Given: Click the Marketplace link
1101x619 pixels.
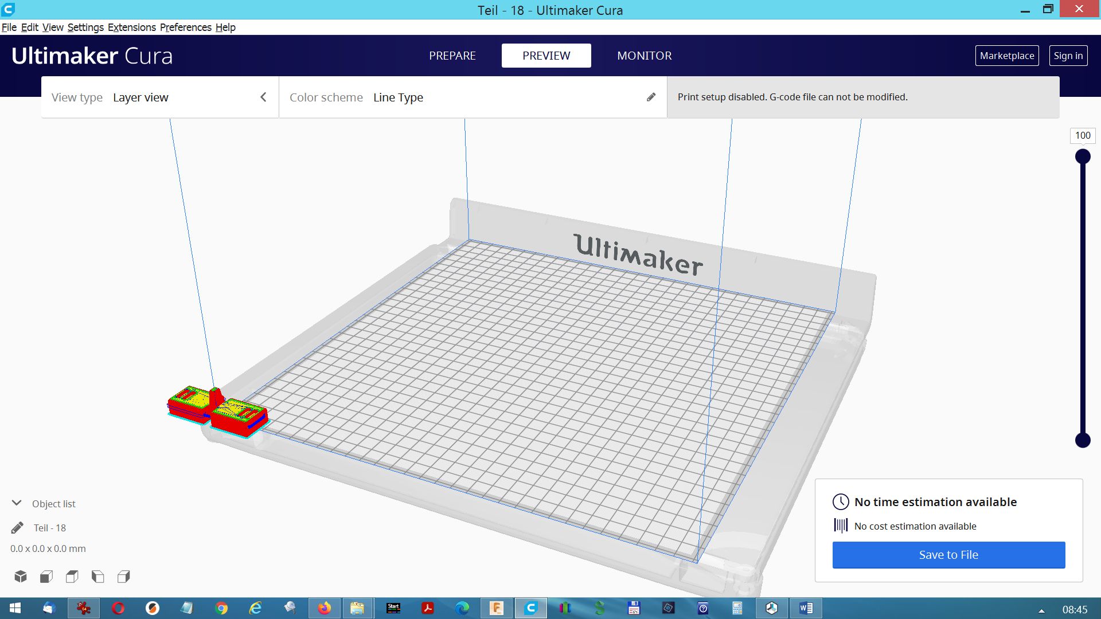Looking at the screenshot, I should 1006,54.
